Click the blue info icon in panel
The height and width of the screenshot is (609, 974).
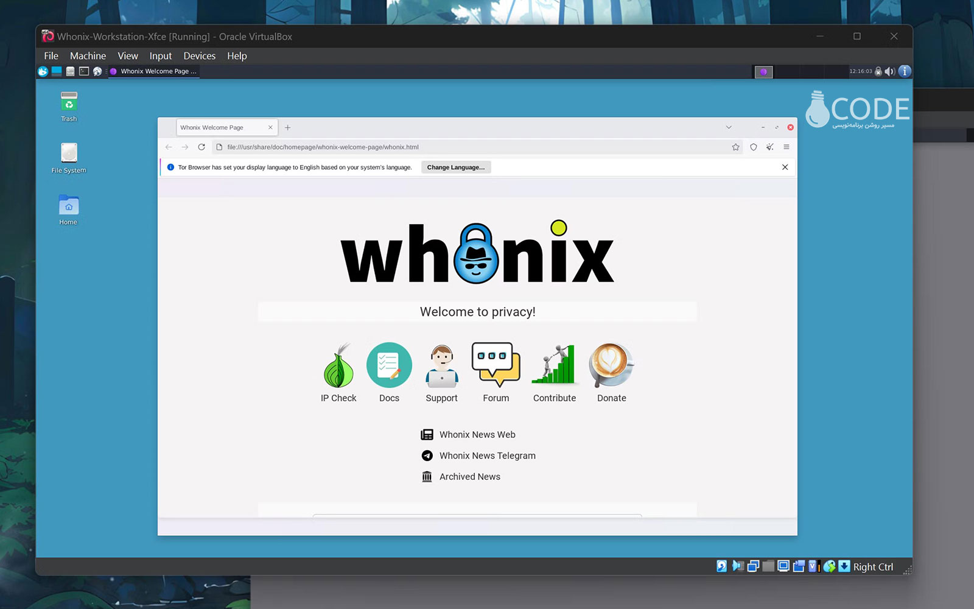click(905, 71)
